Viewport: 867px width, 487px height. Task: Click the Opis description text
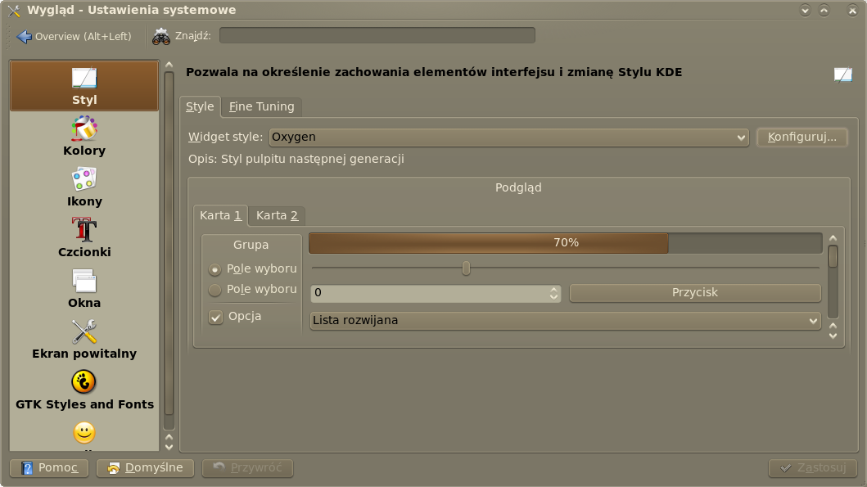[296, 160]
